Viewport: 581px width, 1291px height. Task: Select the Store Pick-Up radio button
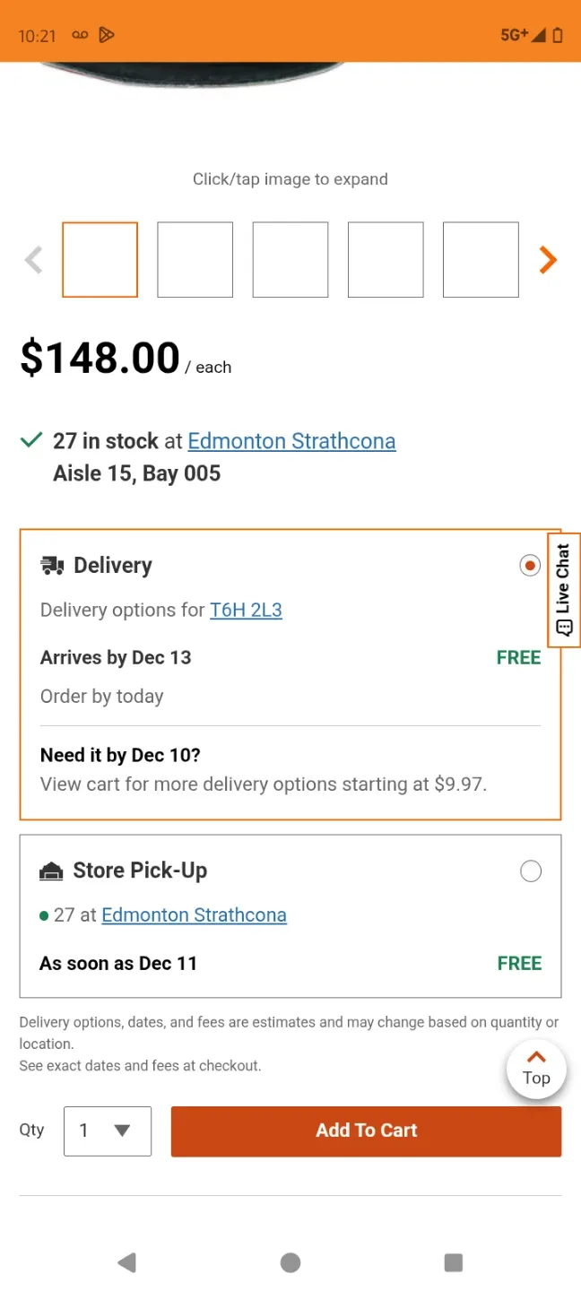[531, 871]
